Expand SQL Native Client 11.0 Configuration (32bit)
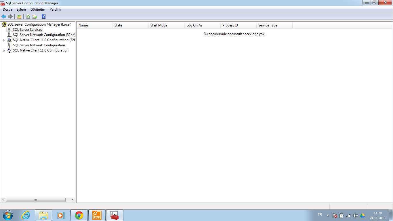393x221 pixels. point(4,40)
